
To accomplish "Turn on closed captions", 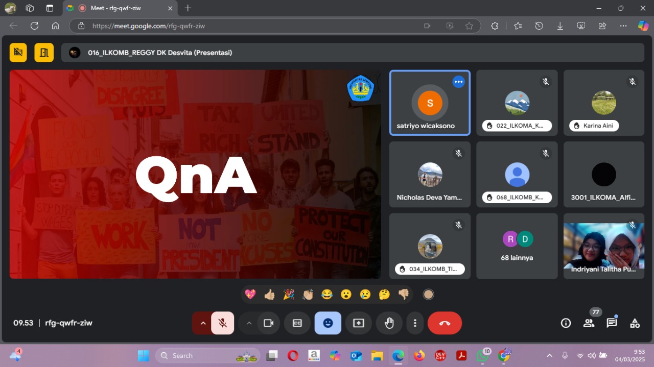I will pos(297,323).
